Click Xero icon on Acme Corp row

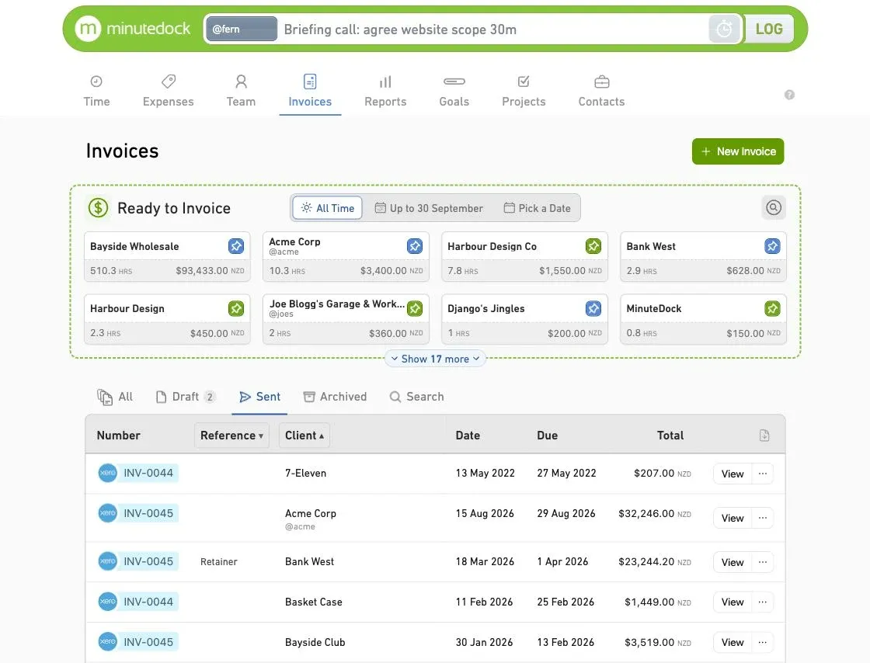coord(108,513)
